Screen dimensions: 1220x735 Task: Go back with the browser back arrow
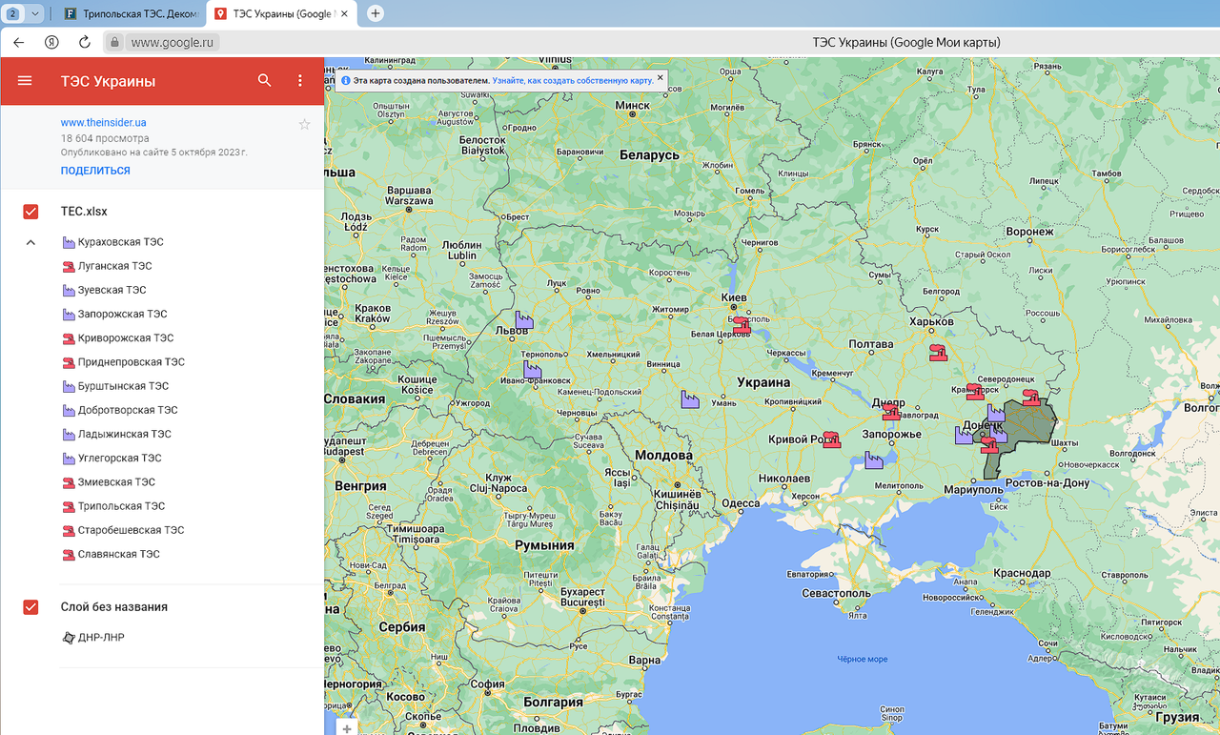19,42
